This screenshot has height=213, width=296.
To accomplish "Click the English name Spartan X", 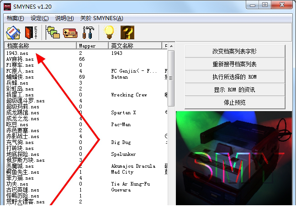I will coord(123,113).
